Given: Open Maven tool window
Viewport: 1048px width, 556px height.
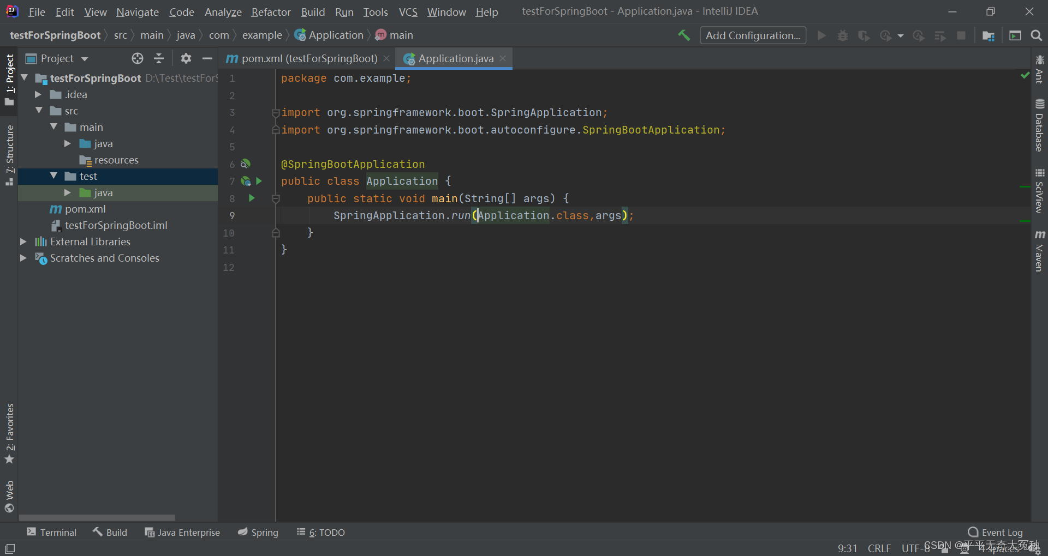Looking at the screenshot, I should [1039, 250].
